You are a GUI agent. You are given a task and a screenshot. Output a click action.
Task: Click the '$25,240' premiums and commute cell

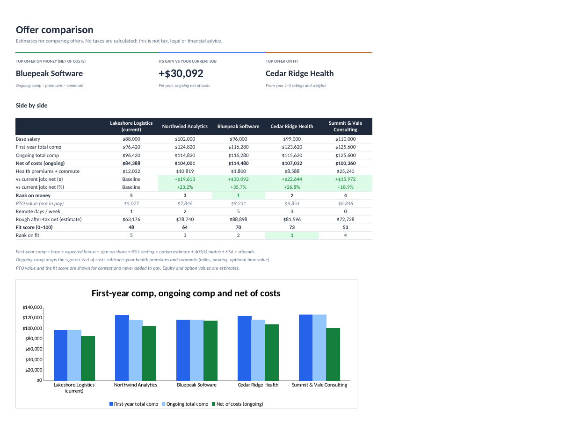tap(345, 171)
